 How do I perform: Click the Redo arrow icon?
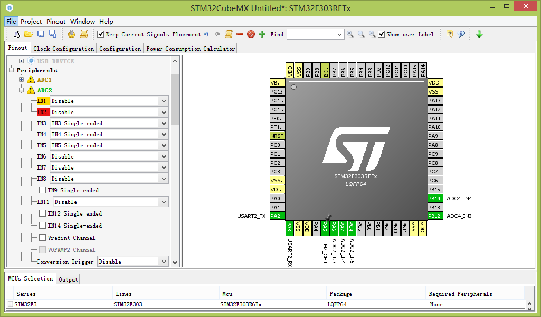click(x=217, y=34)
